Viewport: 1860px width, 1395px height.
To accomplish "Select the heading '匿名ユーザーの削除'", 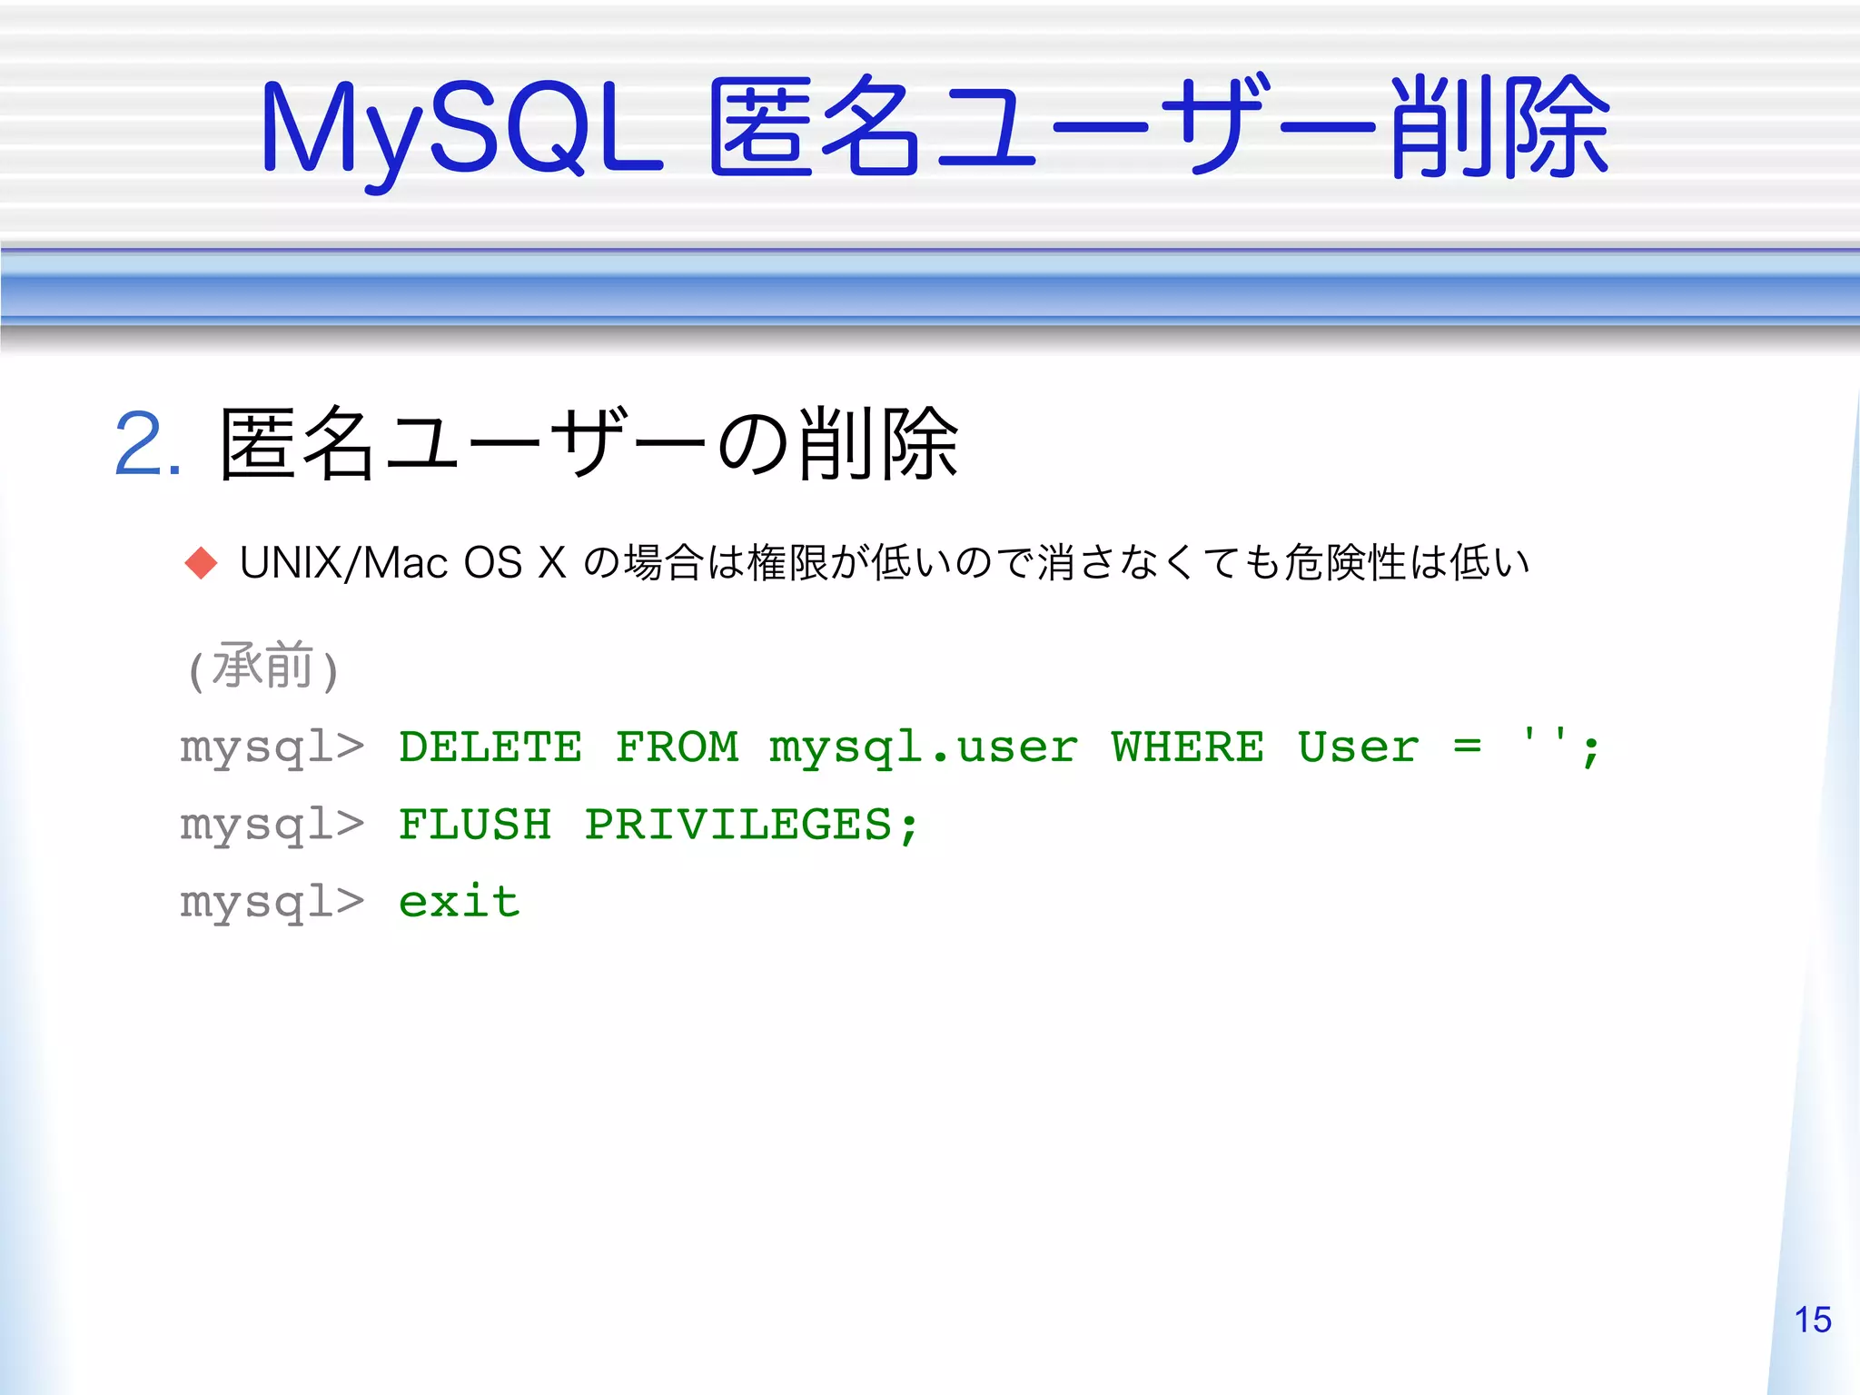I will (589, 443).
